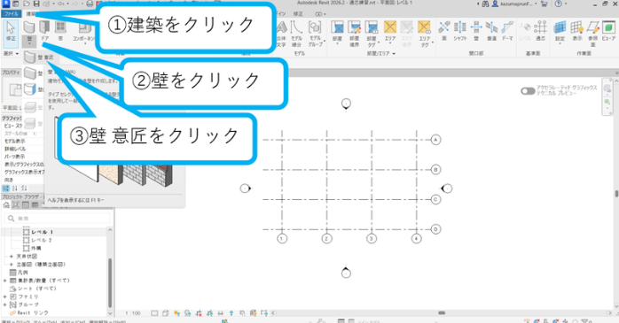619x323 pixels.
Task: Select the 垂直 vertical opening tool
Action: [491, 31]
